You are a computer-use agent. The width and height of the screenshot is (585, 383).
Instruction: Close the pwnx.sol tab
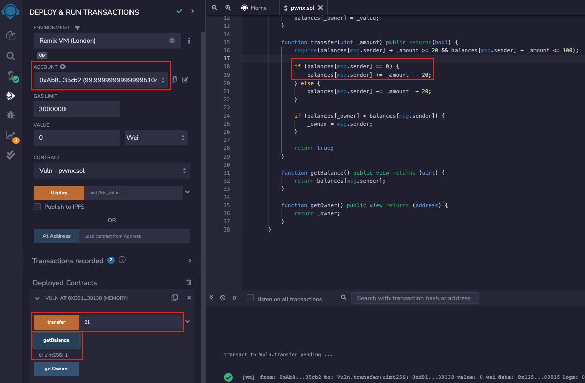coord(321,8)
